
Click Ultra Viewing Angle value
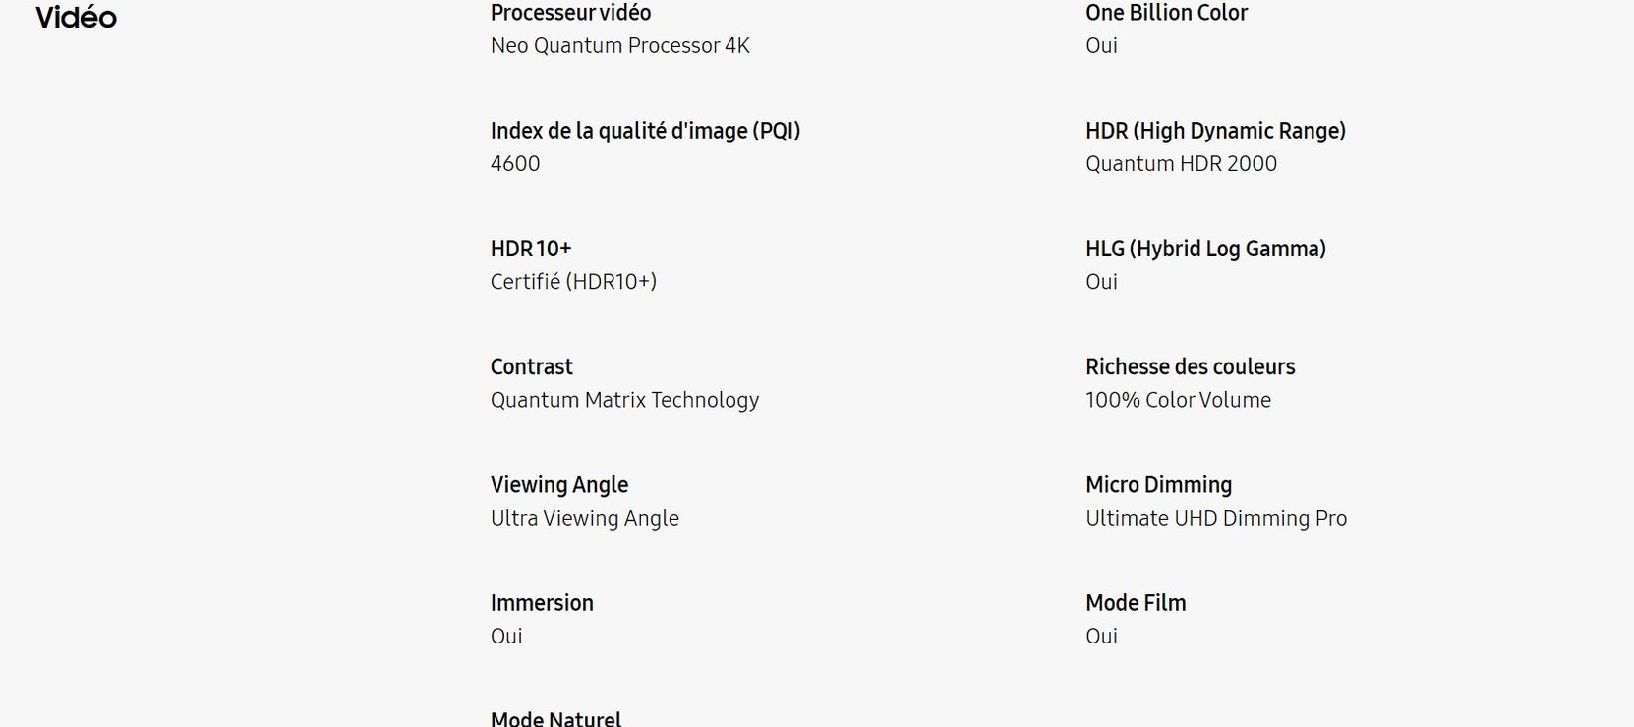pos(584,518)
